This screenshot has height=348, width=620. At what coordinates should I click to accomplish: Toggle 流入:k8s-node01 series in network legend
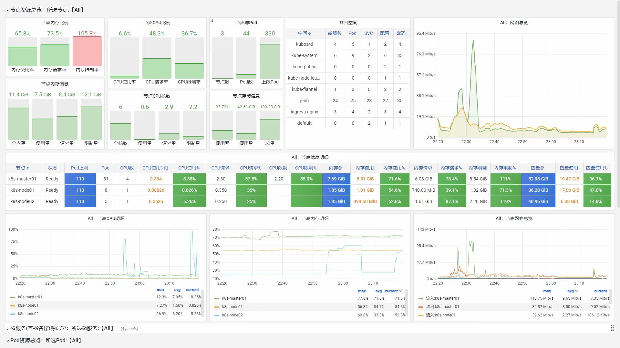pos(440,315)
